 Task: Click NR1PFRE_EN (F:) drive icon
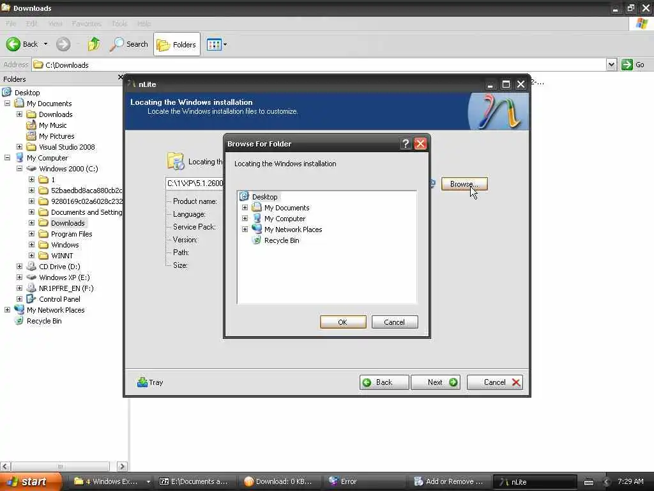(x=31, y=288)
